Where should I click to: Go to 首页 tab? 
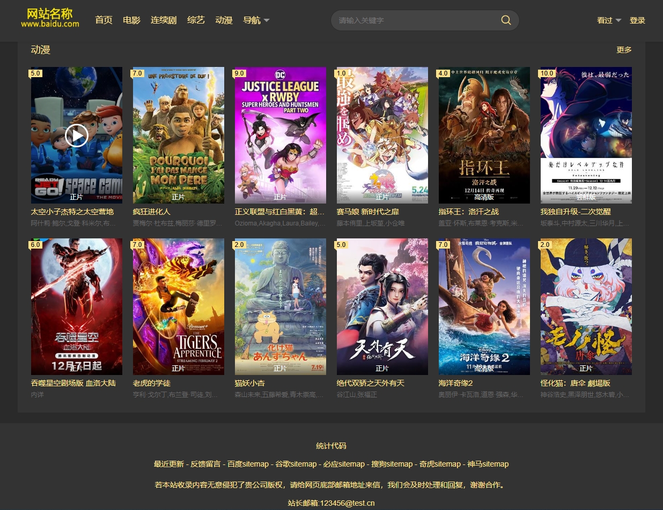[x=104, y=20]
